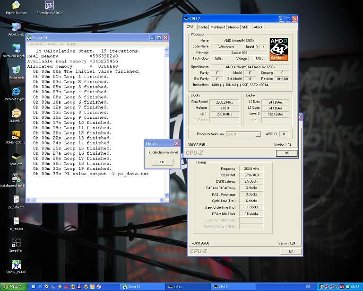Image resolution: width=363 pixels, height=291 pixels.
Task: Click the Voltage value 1.520 v
Action: click(x=258, y=59)
